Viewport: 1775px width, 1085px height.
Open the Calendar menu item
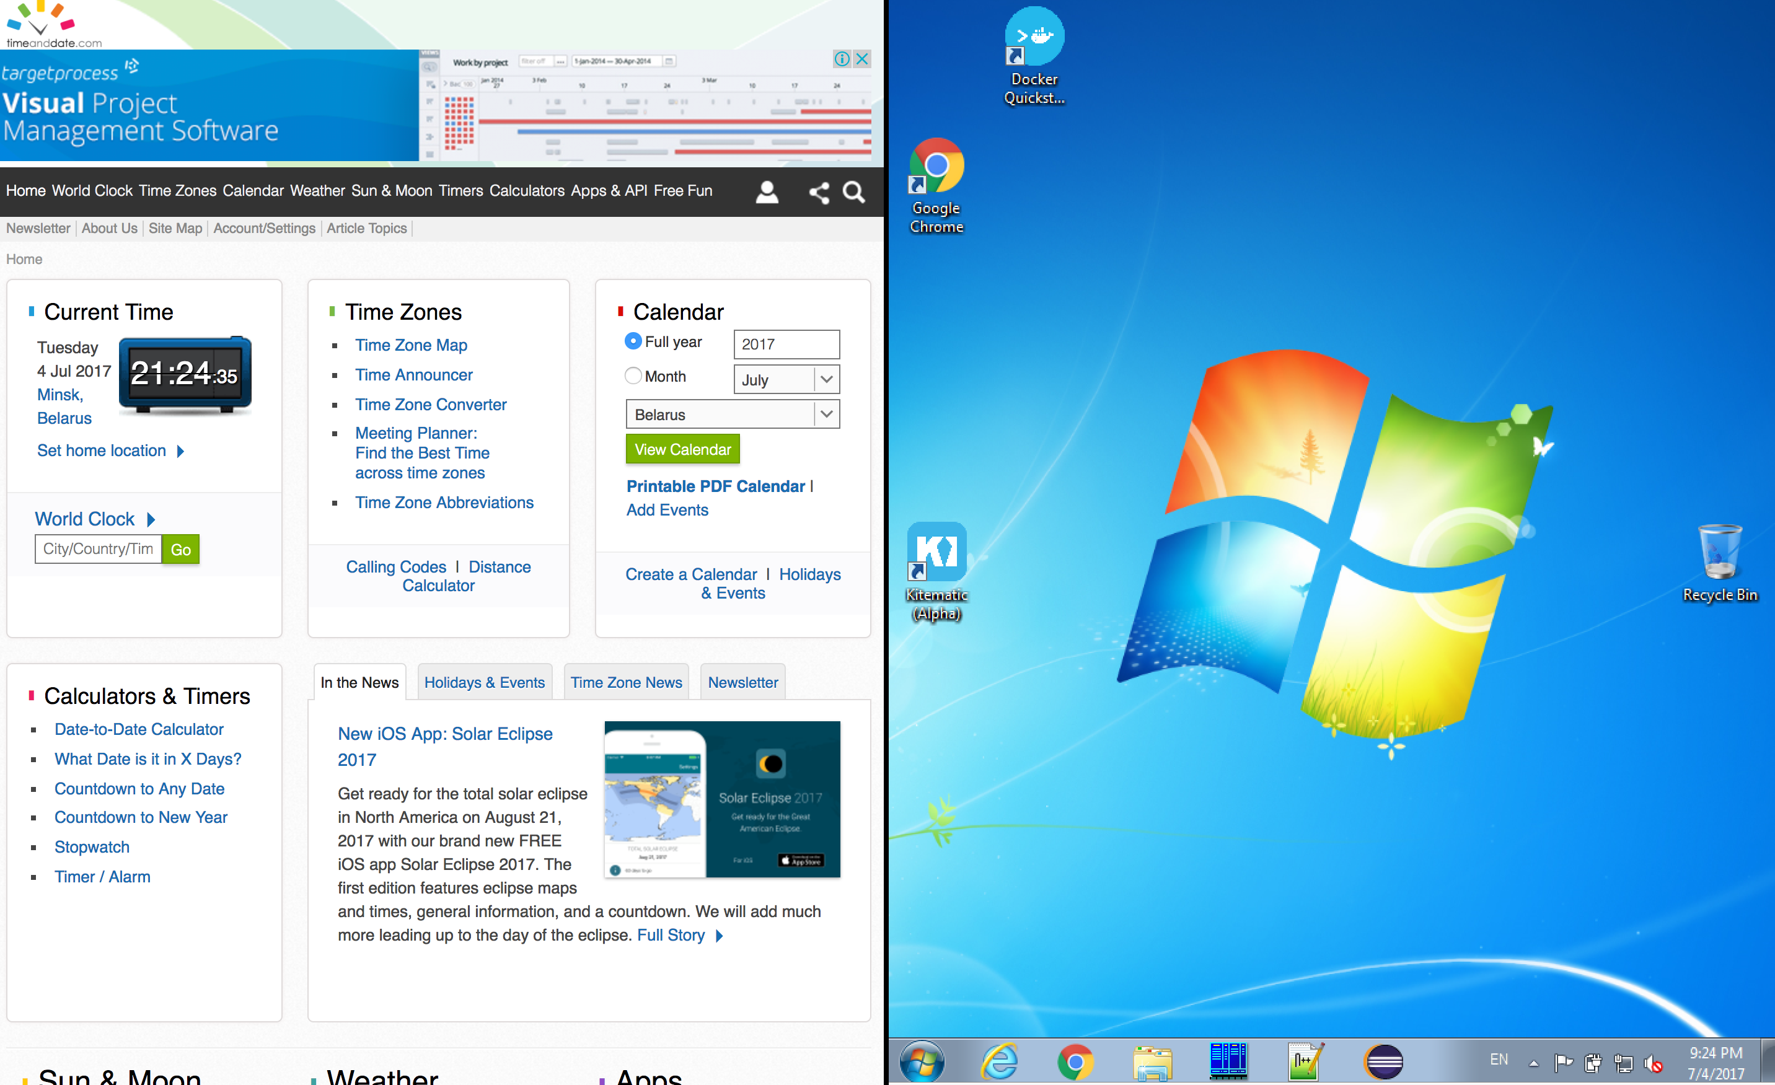tap(253, 191)
